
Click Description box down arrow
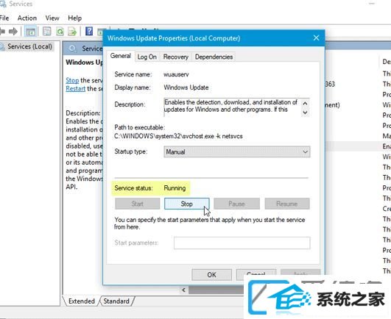click(x=305, y=112)
